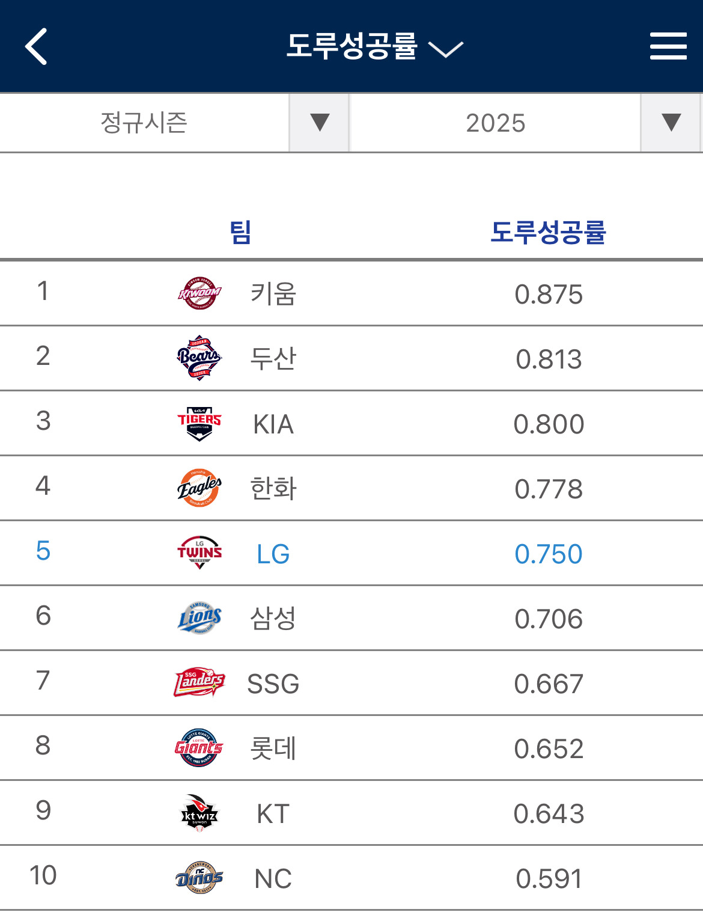Click the 팀 column header
The width and height of the screenshot is (703, 912).
pyautogui.click(x=240, y=232)
